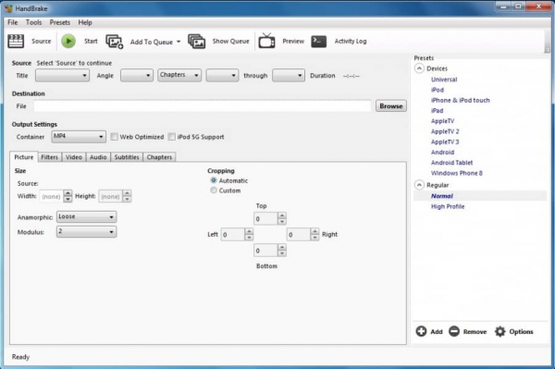Click the Start label in toolbar
The height and width of the screenshot is (369, 555).
91,41
